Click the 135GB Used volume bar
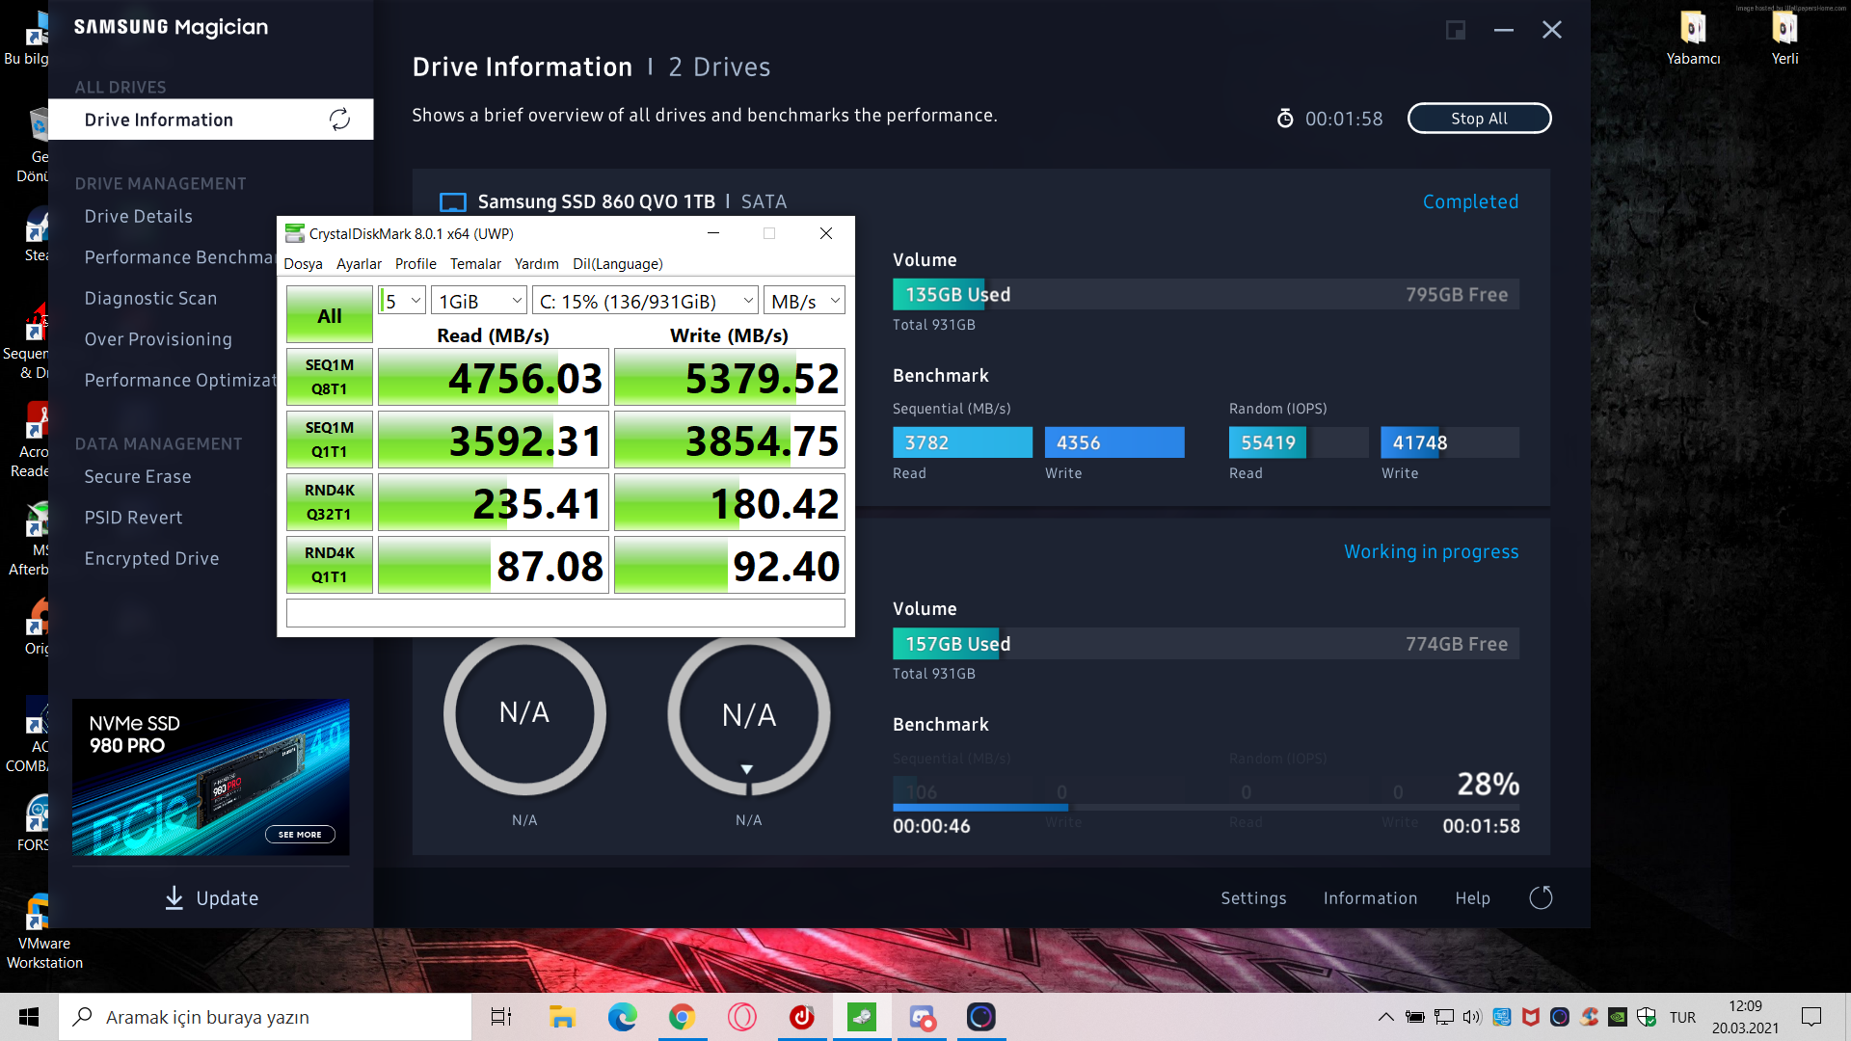 point(1206,294)
